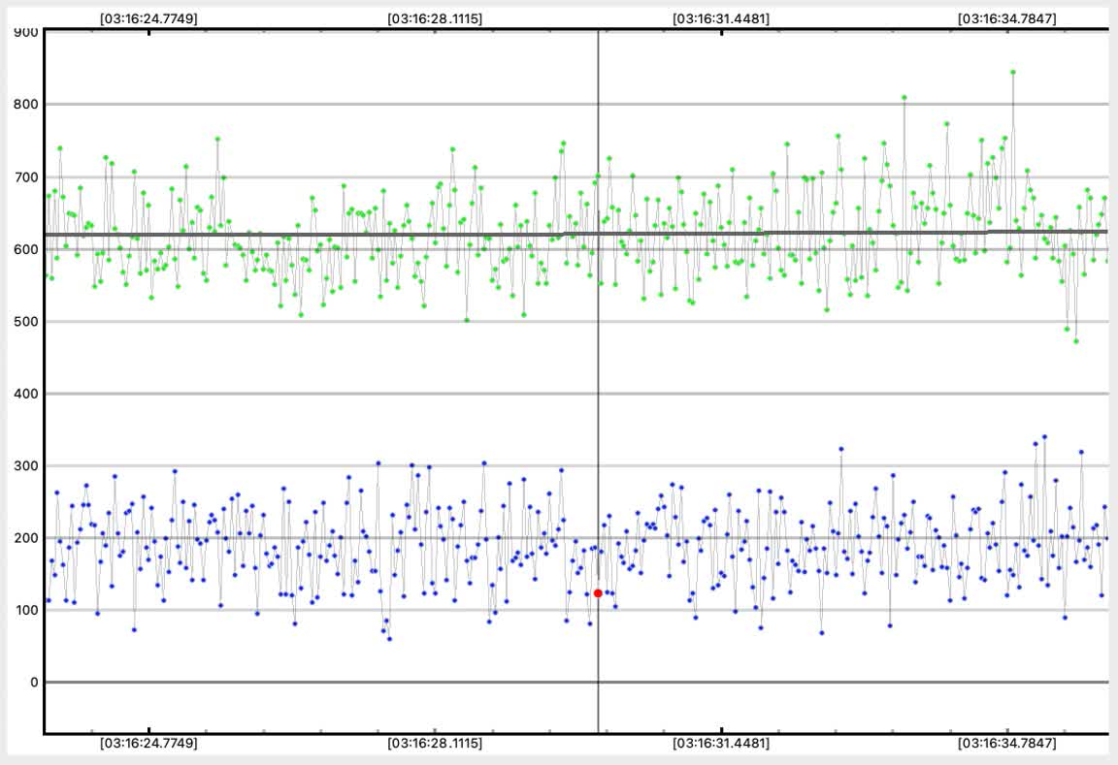Click the bottom axis timestamp 03:16:24.7749
The height and width of the screenshot is (765, 1118).
(x=148, y=744)
